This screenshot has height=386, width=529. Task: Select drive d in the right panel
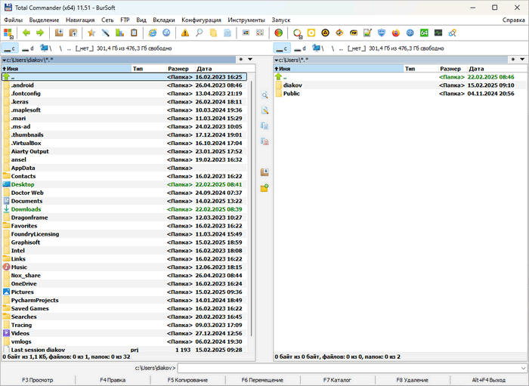(300, 48)
